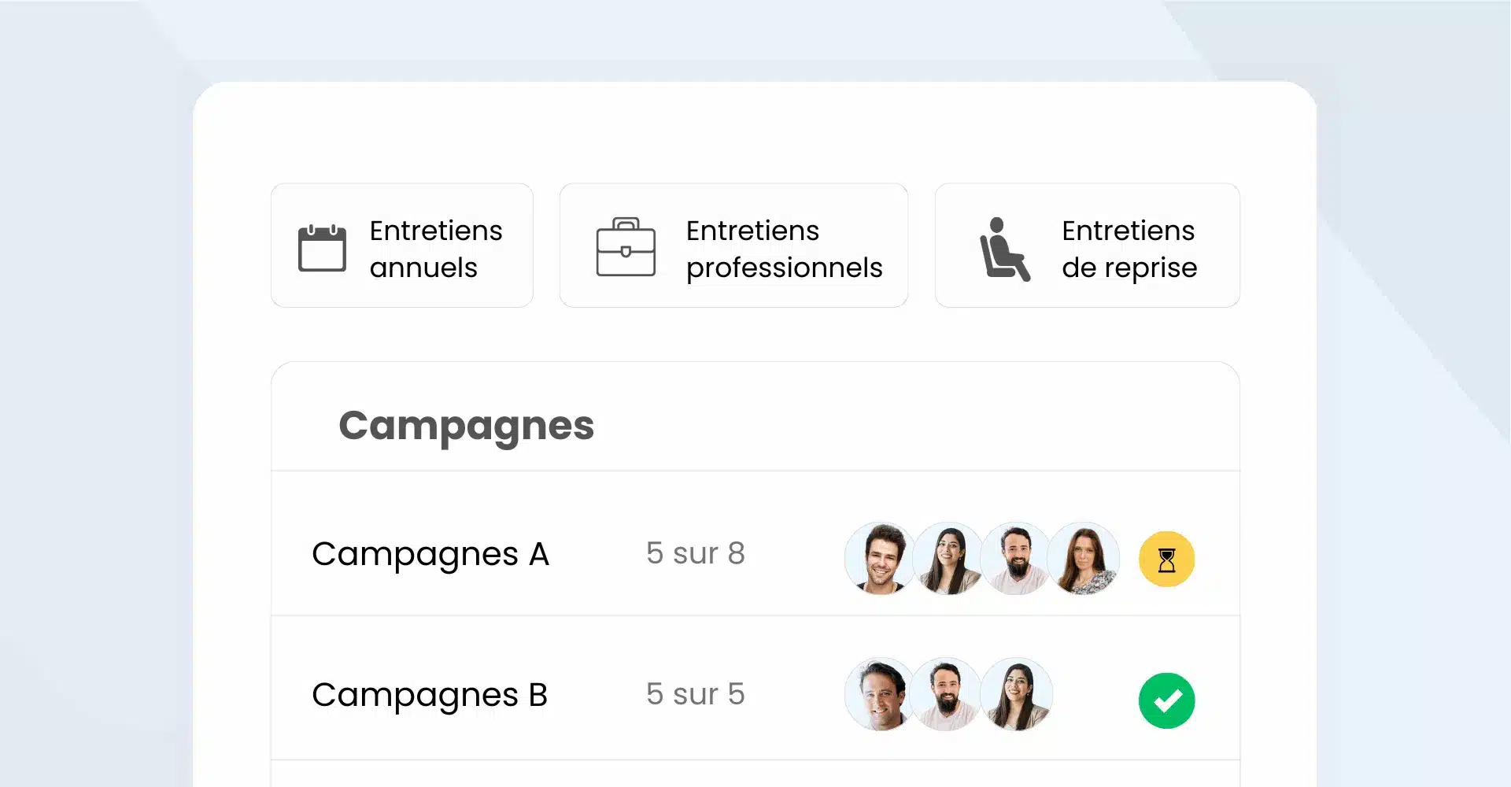Select the dark-haired woman avatar in Campagnes B

(1017, 694)
